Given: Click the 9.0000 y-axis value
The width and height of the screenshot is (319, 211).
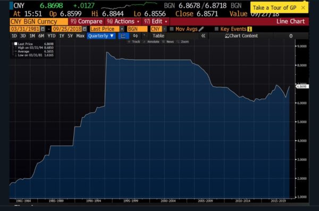Looking at the screenshot, I should tap(302, 46).
